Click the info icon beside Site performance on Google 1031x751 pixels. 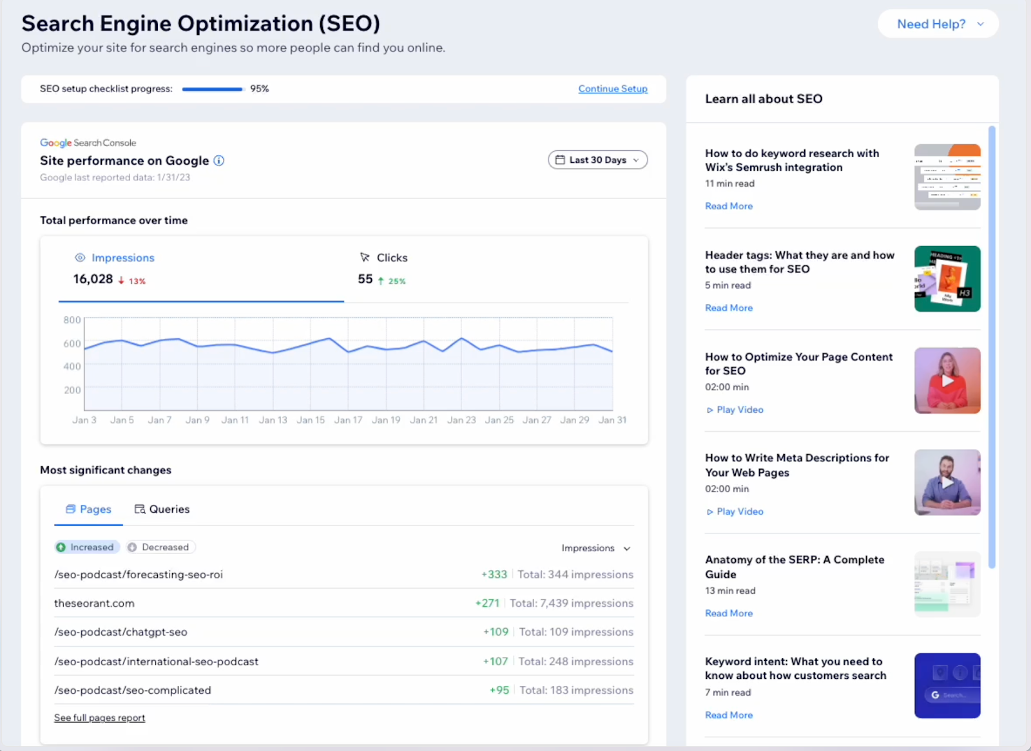click(x=218, y=160)
